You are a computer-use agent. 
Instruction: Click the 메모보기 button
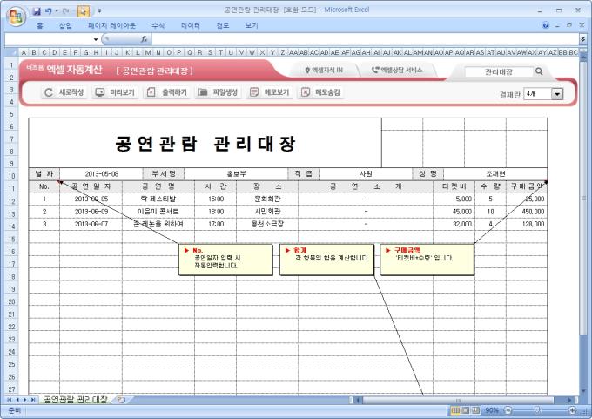pos(270,92)
